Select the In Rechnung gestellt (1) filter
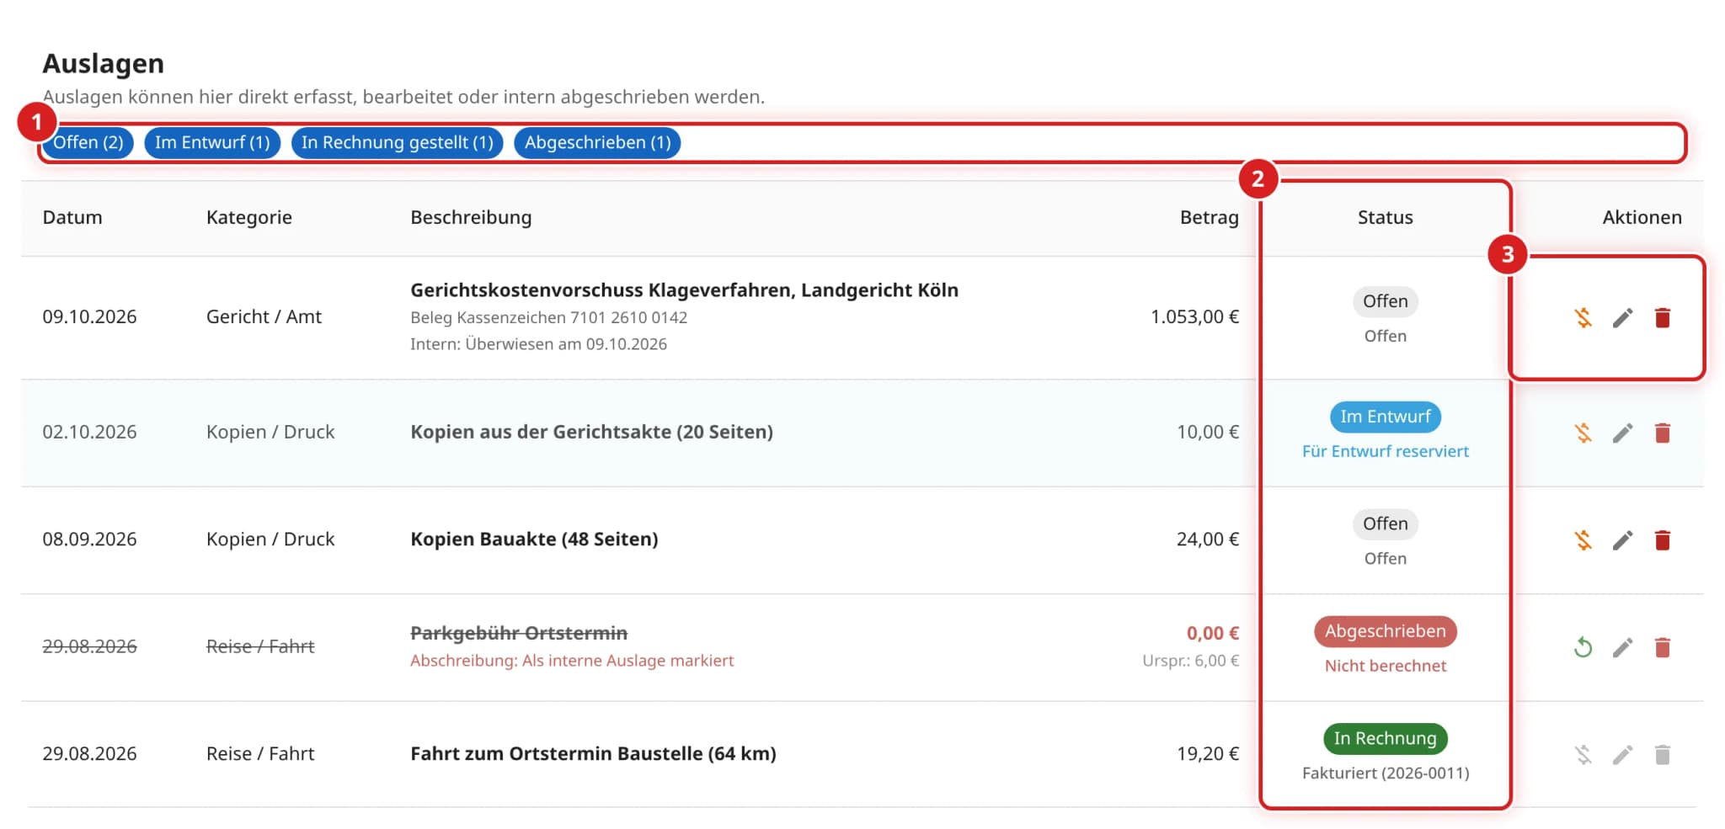 pos(398,142)
